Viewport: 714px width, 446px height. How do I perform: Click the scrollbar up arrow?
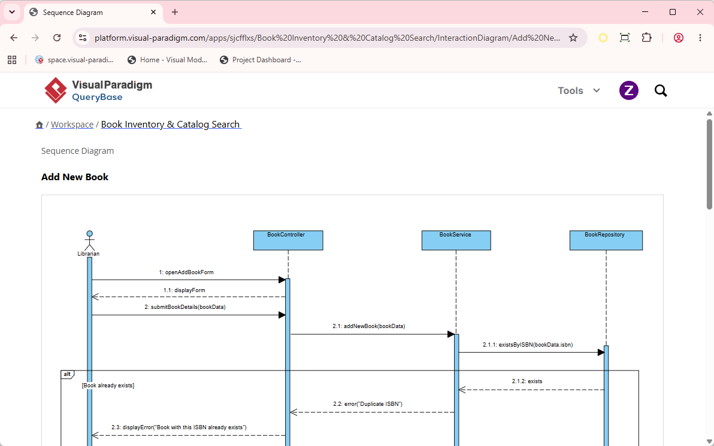[x=709, y=113]
